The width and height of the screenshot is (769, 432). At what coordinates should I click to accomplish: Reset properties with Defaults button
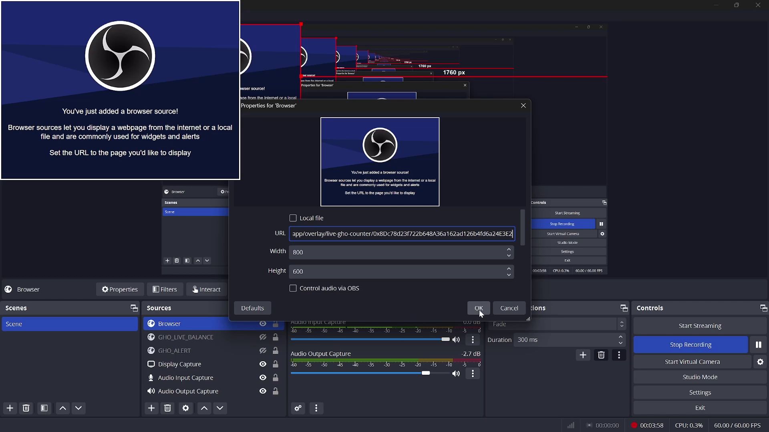(252, 308)
